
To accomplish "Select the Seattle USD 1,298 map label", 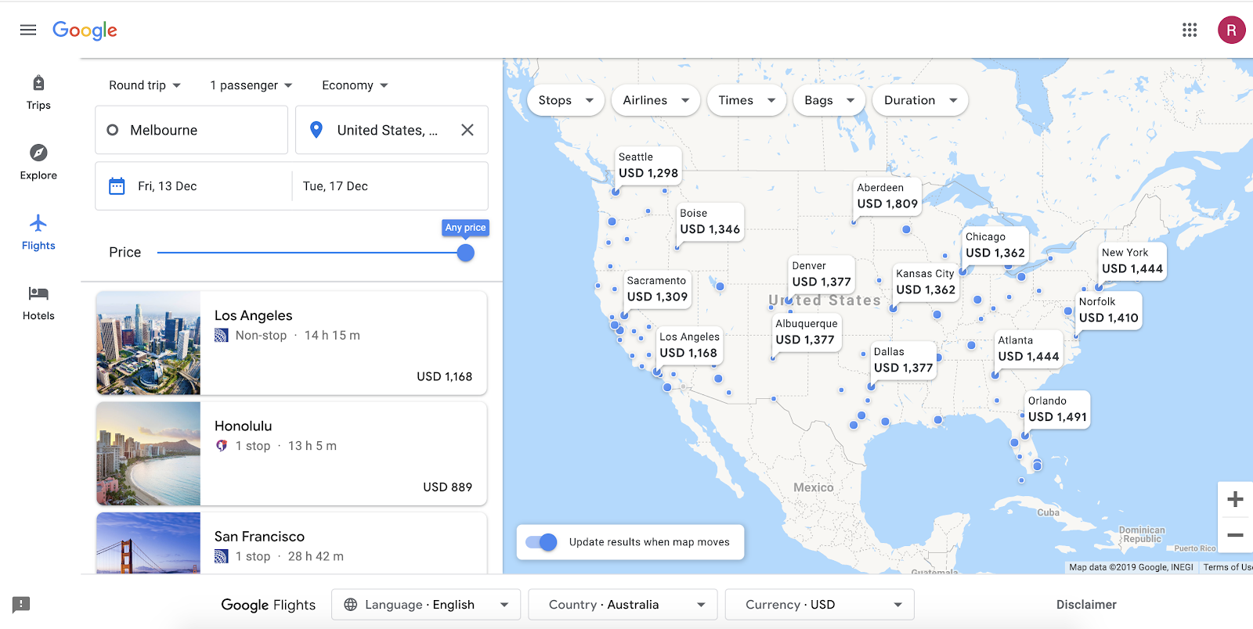I will pos(648,166).
